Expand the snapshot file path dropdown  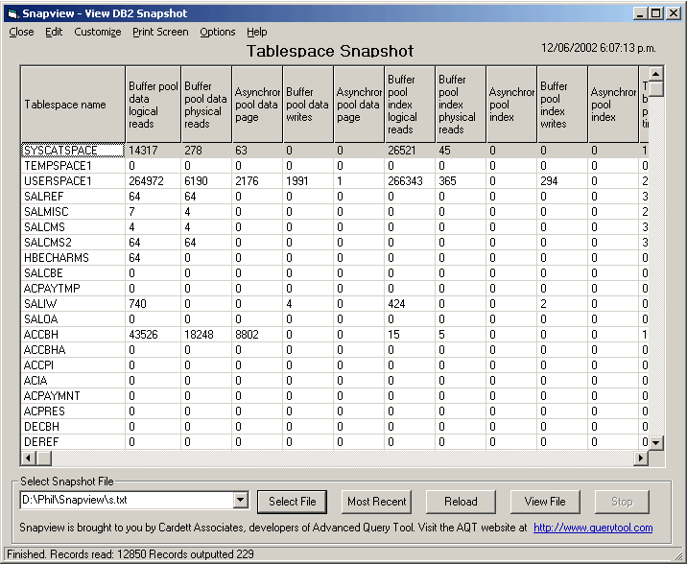click(241, 500)
